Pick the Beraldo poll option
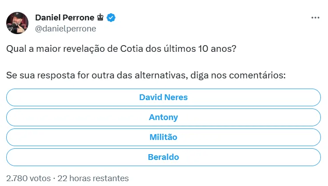The width and height of the screenshot is (328, 186). coord(164,157)
